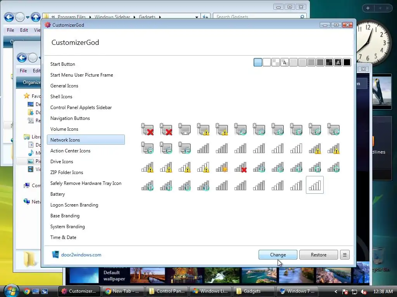Pick the light blue preview background swatch

(258, 62)
